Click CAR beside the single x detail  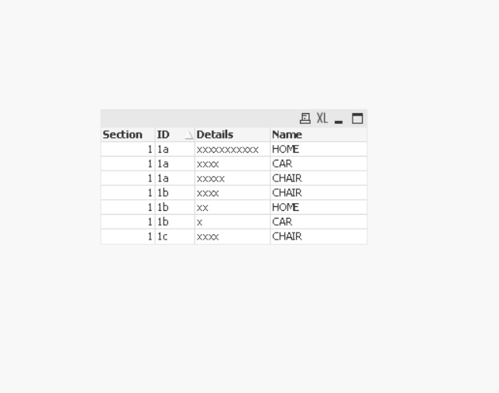click(282, 222)
